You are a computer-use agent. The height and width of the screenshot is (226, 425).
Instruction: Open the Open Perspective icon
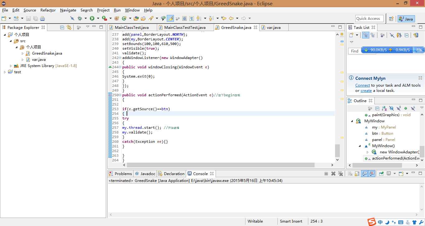(x=391, y=19)
